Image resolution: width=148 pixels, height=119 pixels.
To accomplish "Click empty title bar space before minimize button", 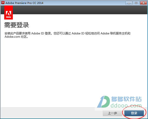I will coord(84,3).
